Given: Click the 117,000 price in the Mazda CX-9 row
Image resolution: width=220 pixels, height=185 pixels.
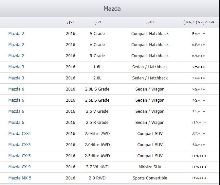Looking at the screenshot, I should coord(199,167).
